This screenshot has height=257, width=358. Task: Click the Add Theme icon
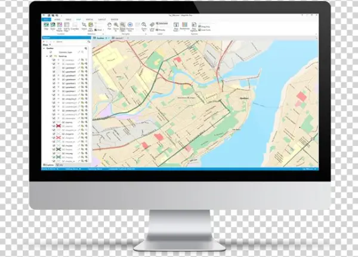(x=59, y=26)
